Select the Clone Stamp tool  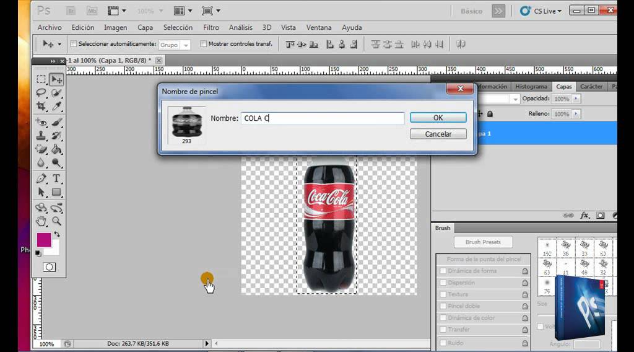pos(41,136)
